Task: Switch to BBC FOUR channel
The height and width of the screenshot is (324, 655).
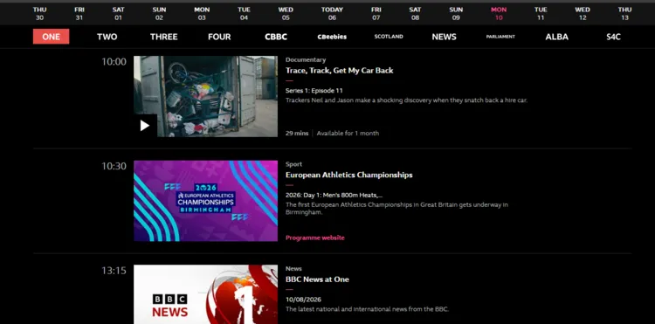Action: (x=219, y=37)
